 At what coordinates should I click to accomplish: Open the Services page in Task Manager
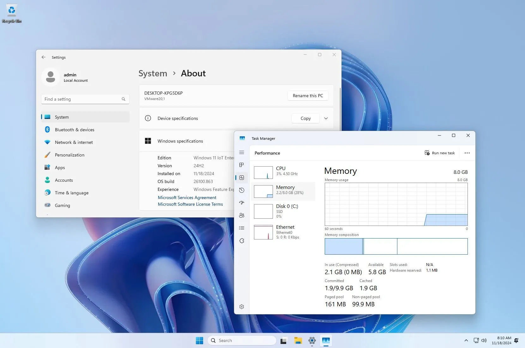pyautogui.click(x=242, y=241)
